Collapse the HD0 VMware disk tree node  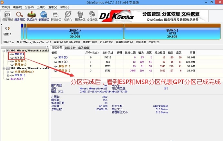pyautogui.click(x=4, y=51)
